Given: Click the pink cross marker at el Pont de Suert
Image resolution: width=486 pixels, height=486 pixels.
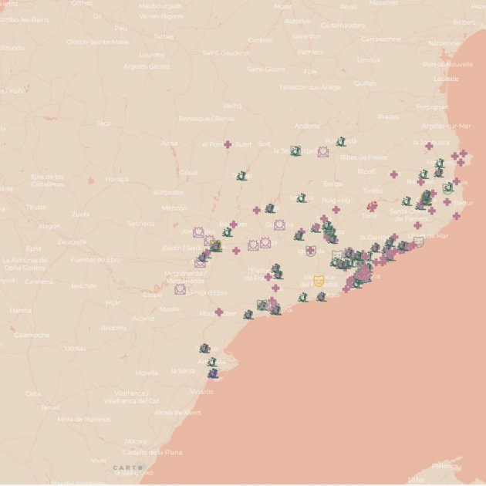Looking at the screenshot, I should [228, 144].
